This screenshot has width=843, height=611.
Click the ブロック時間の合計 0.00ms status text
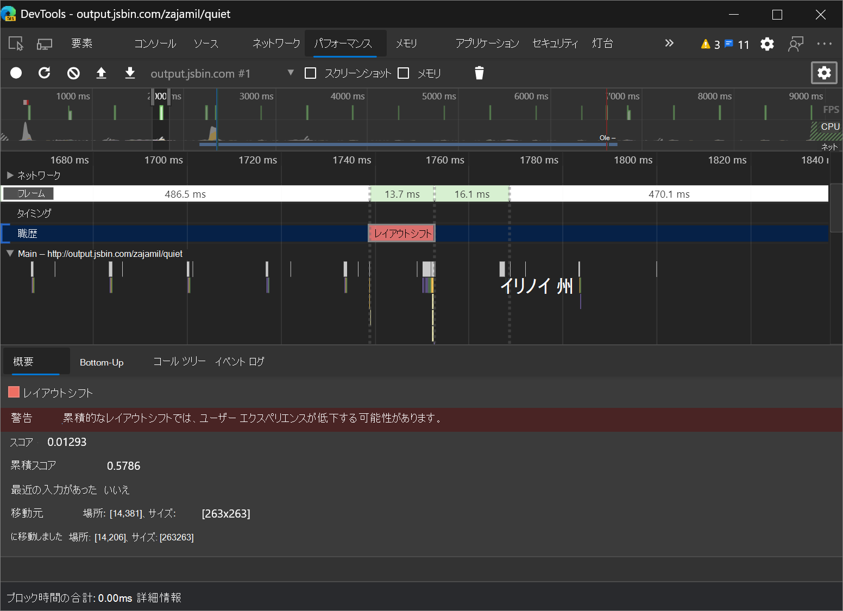[70, 598]
